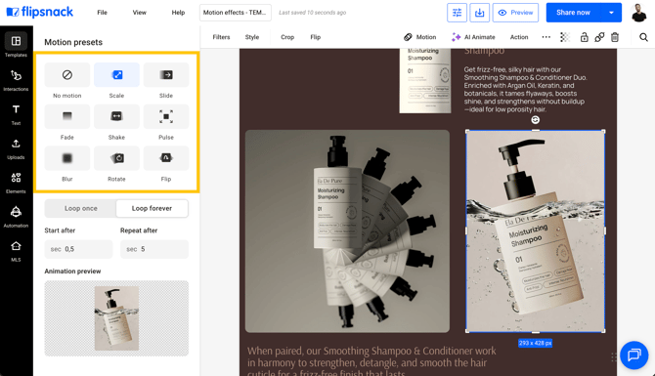Click the Preview button

[515, 13]
